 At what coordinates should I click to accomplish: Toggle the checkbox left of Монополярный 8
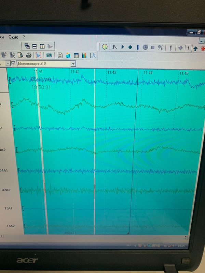[x=13, y=63]
